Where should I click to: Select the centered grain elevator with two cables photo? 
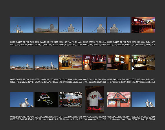70,25
